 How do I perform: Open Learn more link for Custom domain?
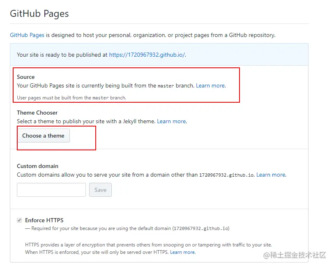[271, 175]
